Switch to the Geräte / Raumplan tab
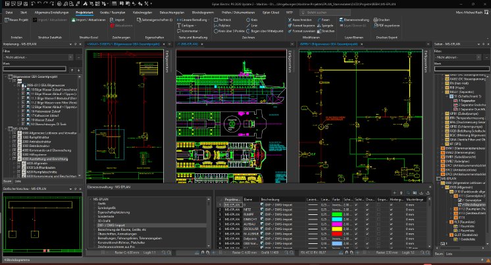 pos(113,13)
